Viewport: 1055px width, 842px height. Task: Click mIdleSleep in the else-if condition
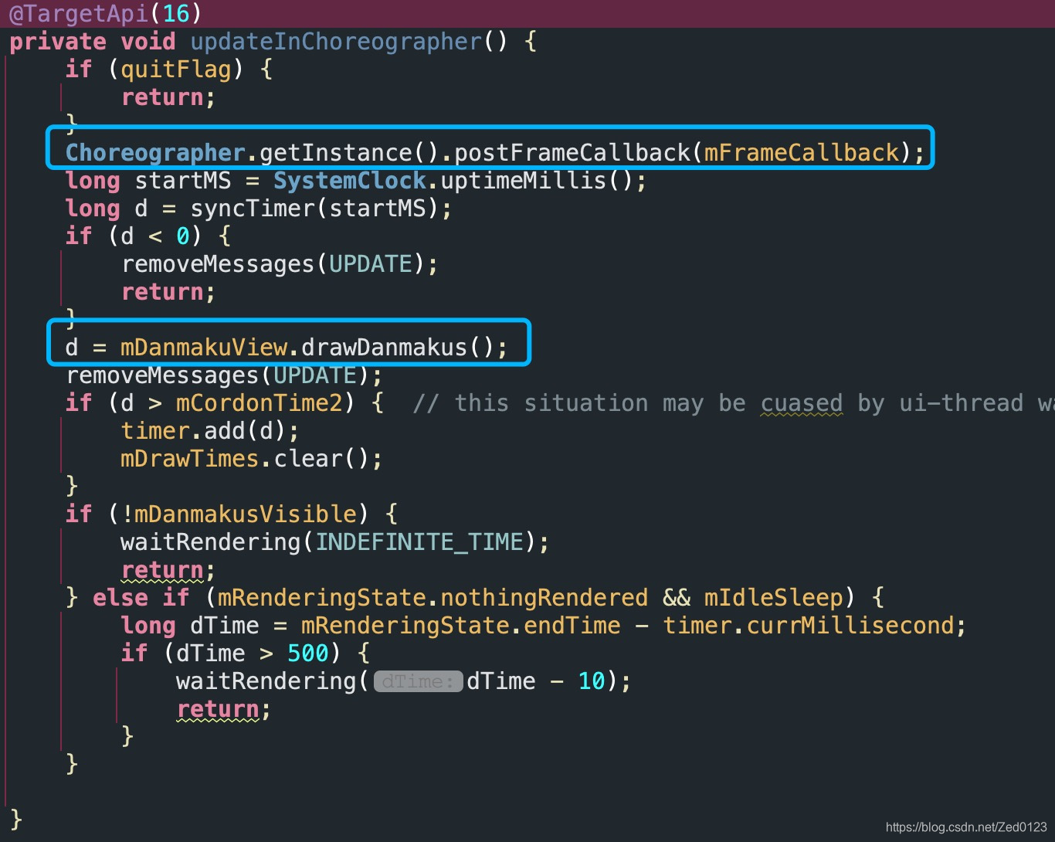point(773,598)
